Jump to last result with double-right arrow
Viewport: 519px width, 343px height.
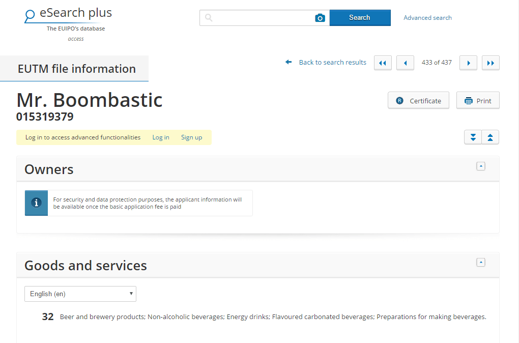491,63
